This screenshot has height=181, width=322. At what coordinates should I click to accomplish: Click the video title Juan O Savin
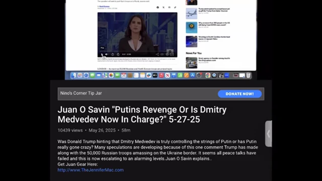tap(142, 114)
